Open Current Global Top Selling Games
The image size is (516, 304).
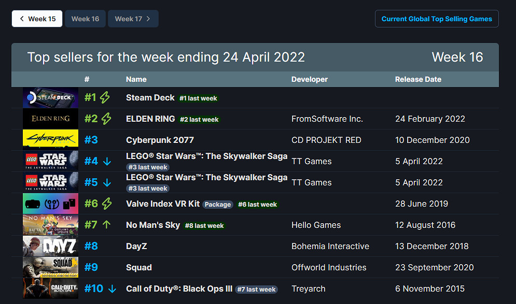(x=437, y=19)
